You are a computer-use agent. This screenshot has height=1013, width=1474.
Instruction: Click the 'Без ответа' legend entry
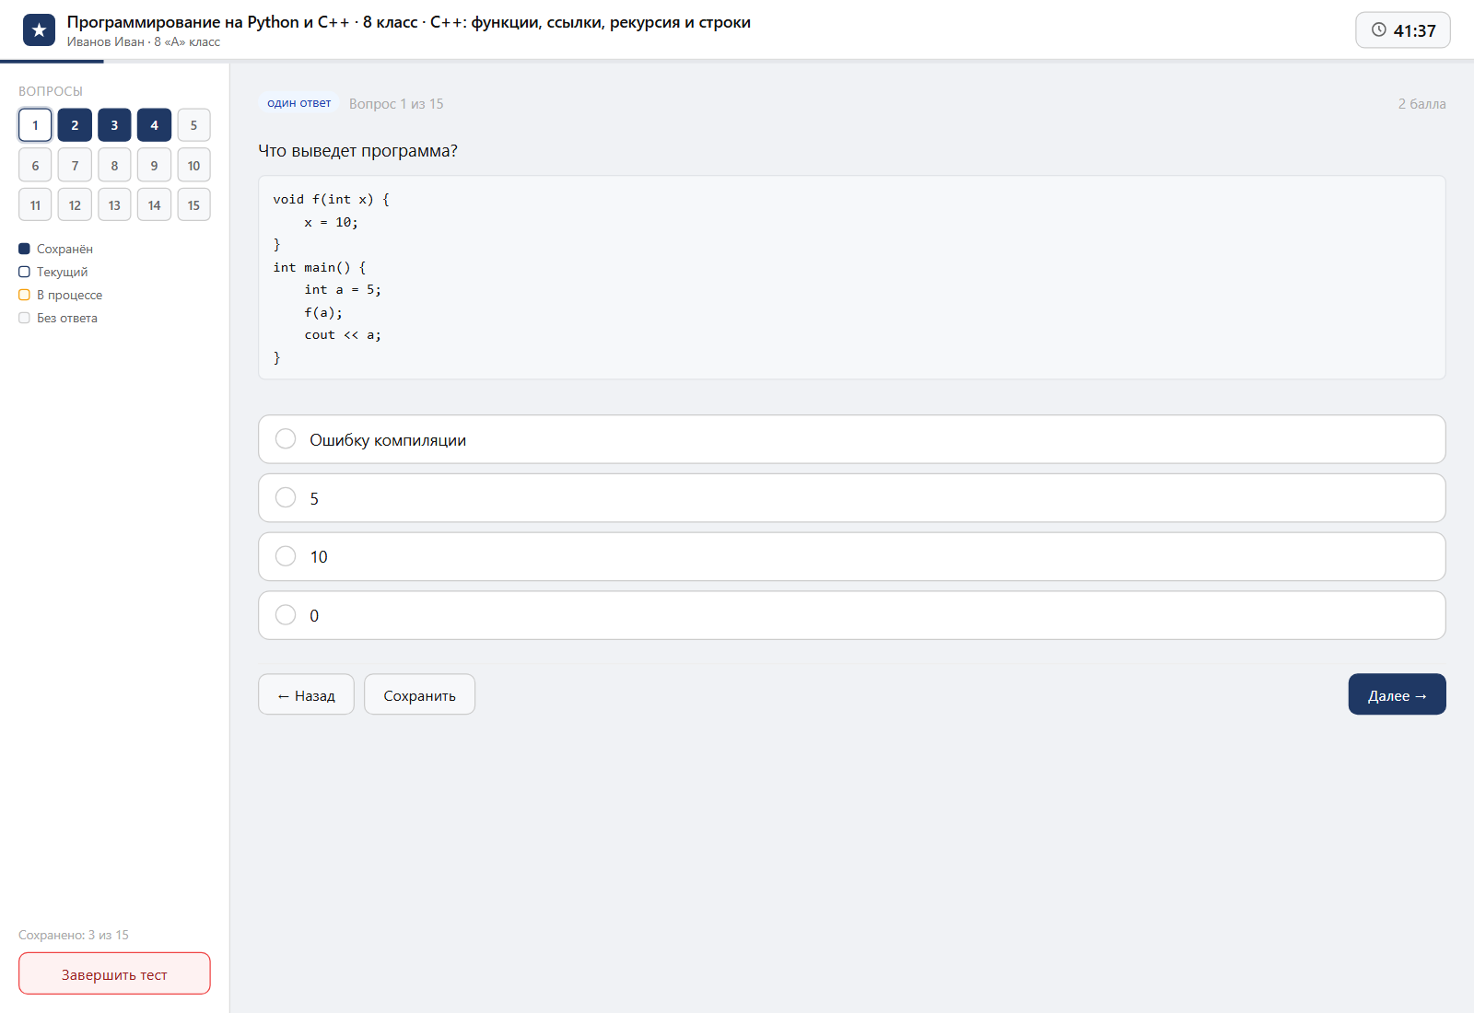point(58,318)
